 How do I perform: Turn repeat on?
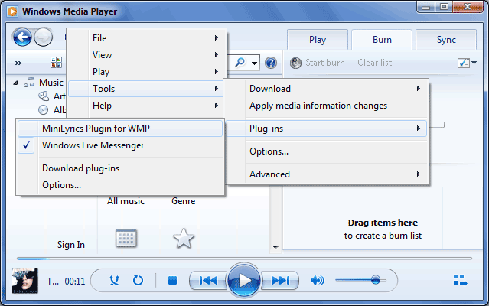click(x=138, y=281)
